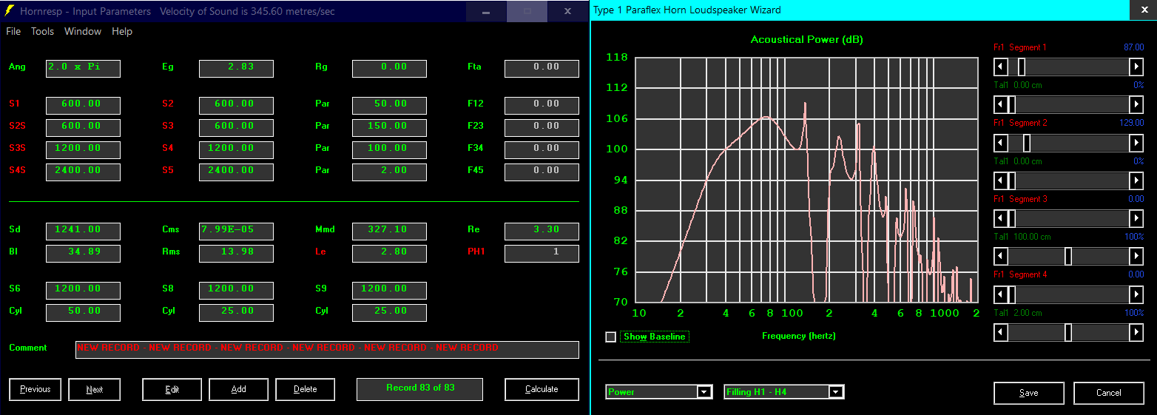Click right arrow of Segment 2 slider

pos(1136,143)
